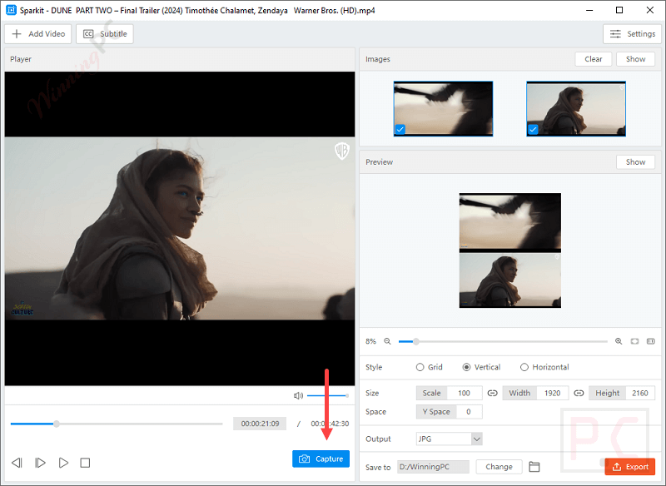Capture the current video frame
The height and width of the screenshot is (486, 666).
pos(321,459)
